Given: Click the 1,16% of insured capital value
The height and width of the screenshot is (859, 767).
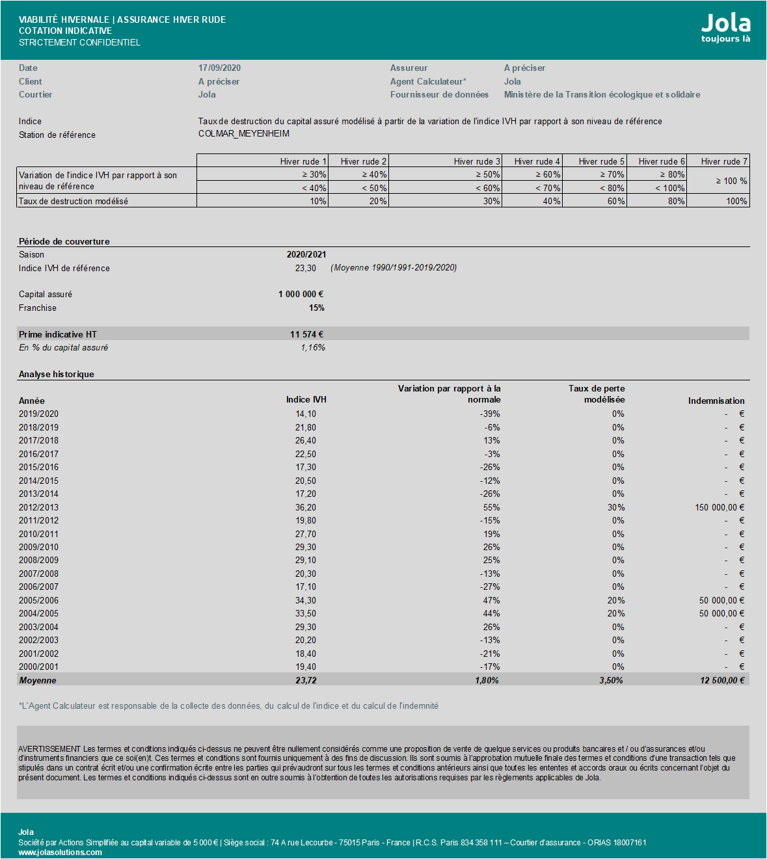Looking at the screenshot, I should point(313,347).
